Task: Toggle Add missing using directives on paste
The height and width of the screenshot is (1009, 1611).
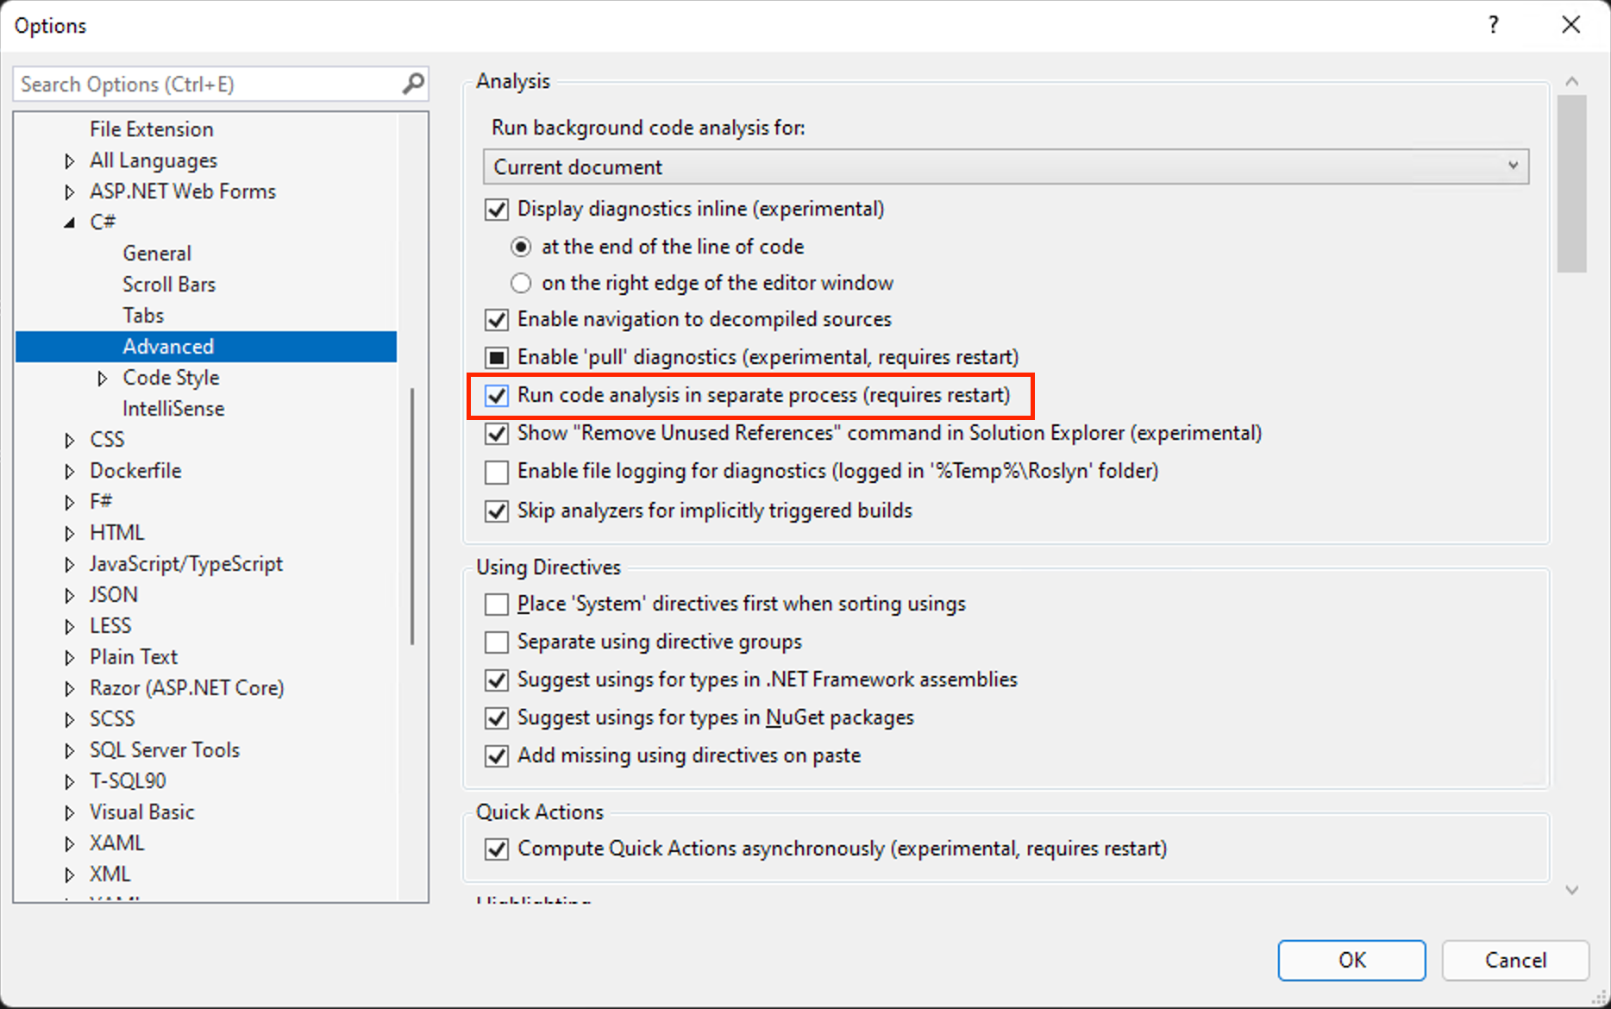Action: tap(497, 756)
